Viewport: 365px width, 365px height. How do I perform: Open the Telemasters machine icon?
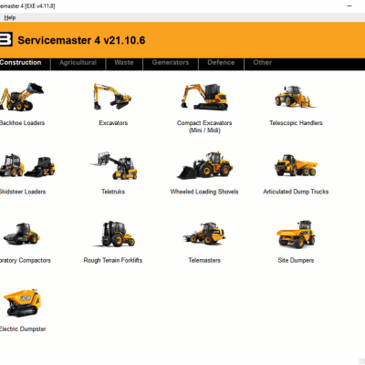pyautogui.click(x=204, y=234)
